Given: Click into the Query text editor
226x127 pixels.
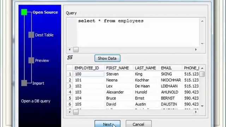Looking at the screenshot, I should (x=138, y=32).
